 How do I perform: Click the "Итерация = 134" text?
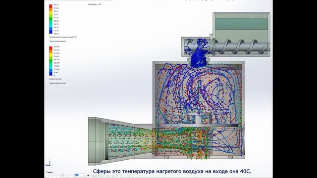point(95,4)
